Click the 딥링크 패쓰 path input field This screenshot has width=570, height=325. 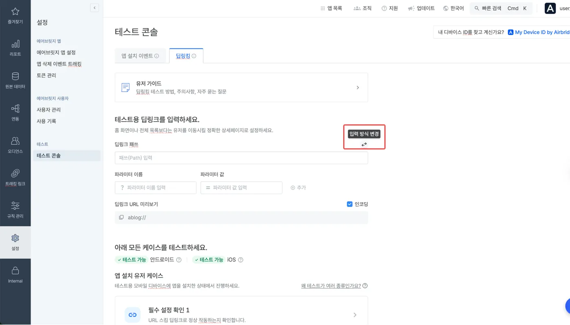click(241, 158)
